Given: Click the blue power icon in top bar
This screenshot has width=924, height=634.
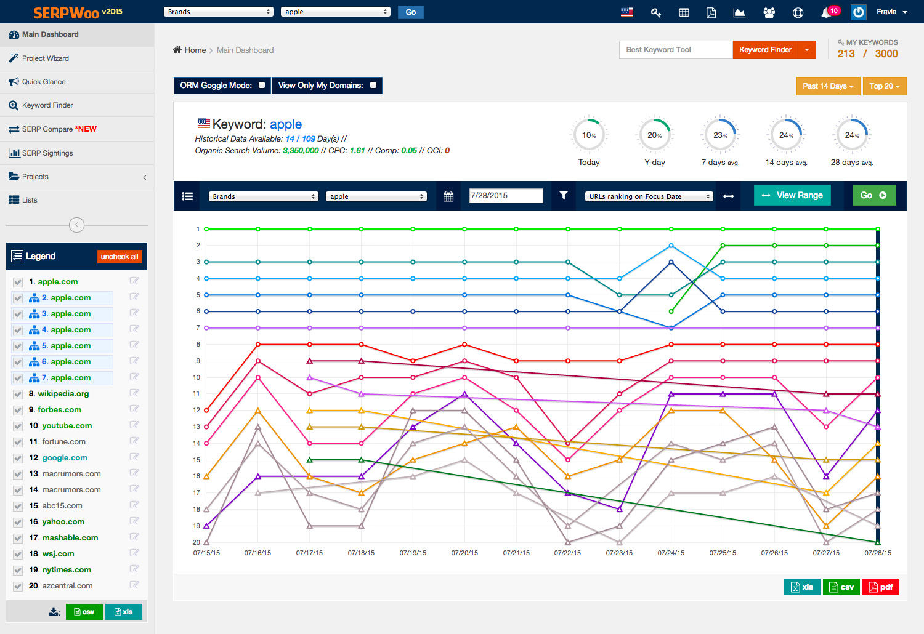Looking at the screenshot, I should tap(858, 12).
